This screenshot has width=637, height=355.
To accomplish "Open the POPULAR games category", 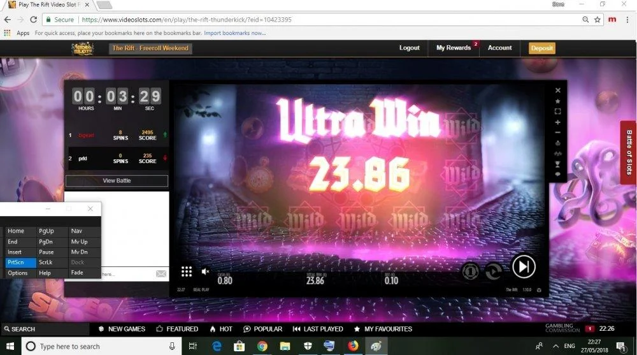I will [x=263, y=329].
